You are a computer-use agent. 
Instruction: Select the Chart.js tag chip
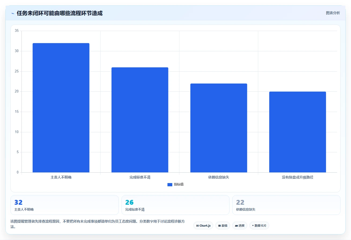pyautogui.click(x=203, y=226)
